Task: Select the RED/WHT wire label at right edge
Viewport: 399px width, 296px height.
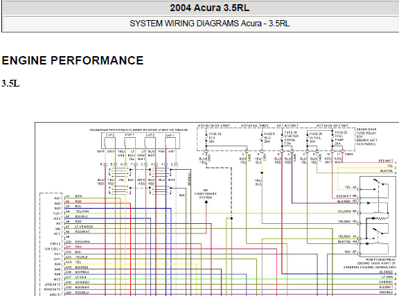Action: (386, 161)
